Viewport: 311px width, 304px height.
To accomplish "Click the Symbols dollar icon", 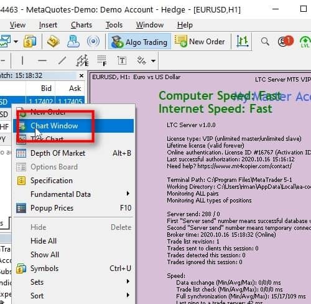I will (21, 268).
